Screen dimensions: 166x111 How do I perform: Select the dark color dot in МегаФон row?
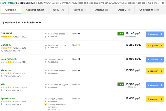pos(79,70)
